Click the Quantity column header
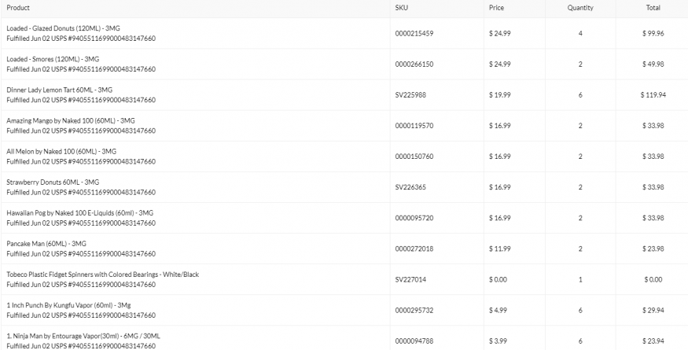This screenshot has width=688, height=350. coord(580,8)
